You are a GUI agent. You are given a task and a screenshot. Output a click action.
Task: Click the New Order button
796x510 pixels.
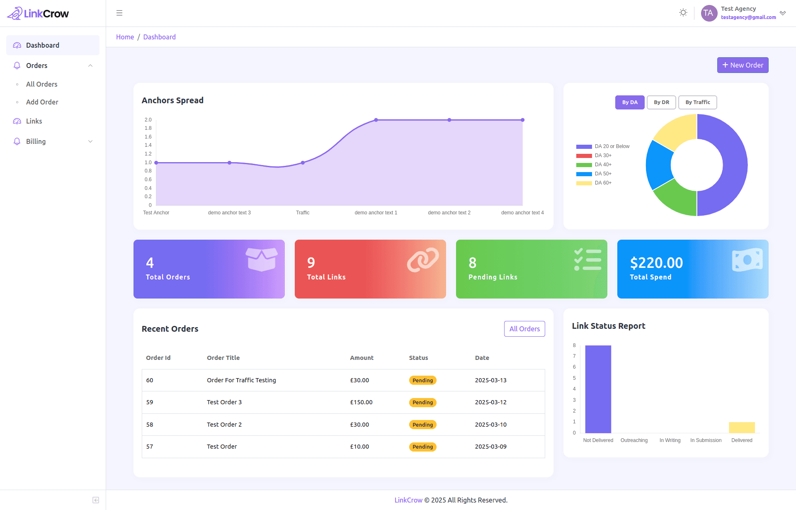[743, 65]
